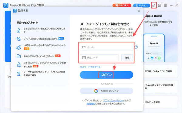Open the feedback chat bubble icon
The width and height of the screenshot is (182, 113).
click(x=160, y=5)
